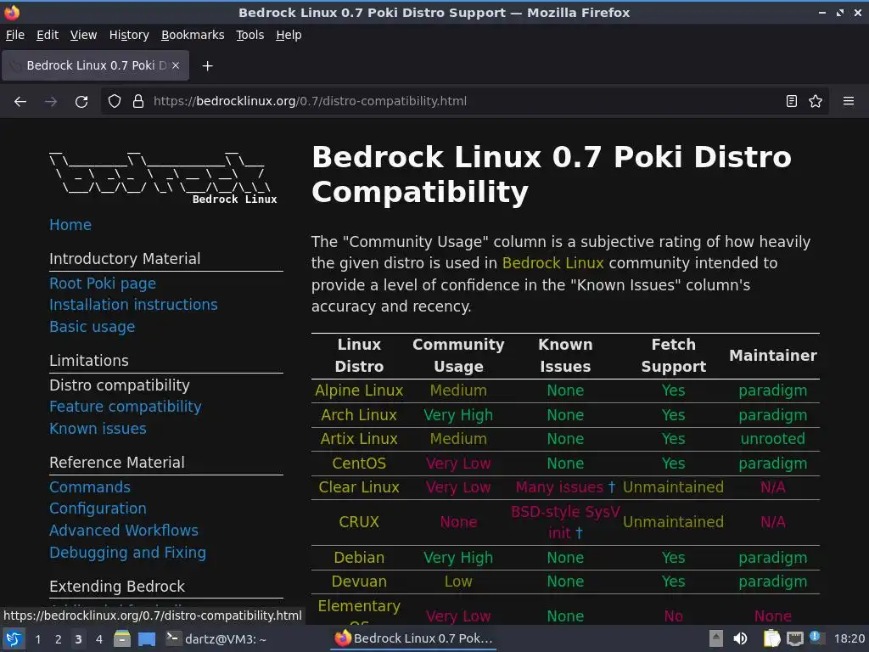The height and width of the screenshot is (652, 869).
Task: Bookmark this page with the star
Action: click(816, 102)
